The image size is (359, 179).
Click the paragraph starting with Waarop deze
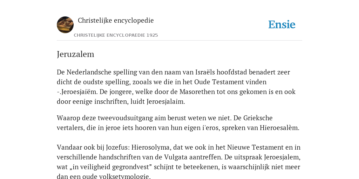point(178,123)
